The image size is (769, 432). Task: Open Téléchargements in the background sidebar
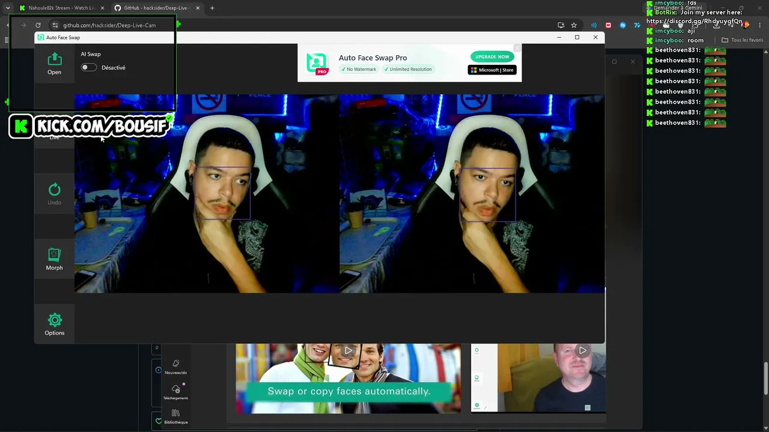pos(175,392)
